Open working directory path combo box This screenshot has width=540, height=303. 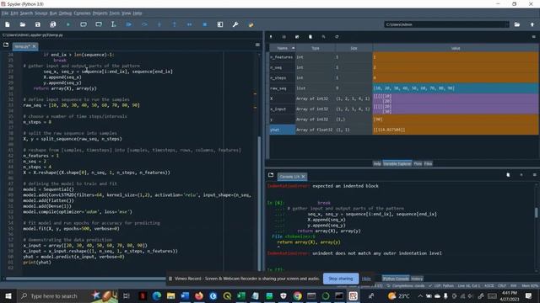(x=446, y=24)
